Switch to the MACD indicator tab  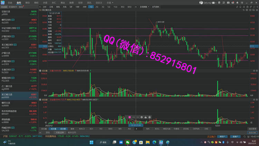(x=82, y=129)
